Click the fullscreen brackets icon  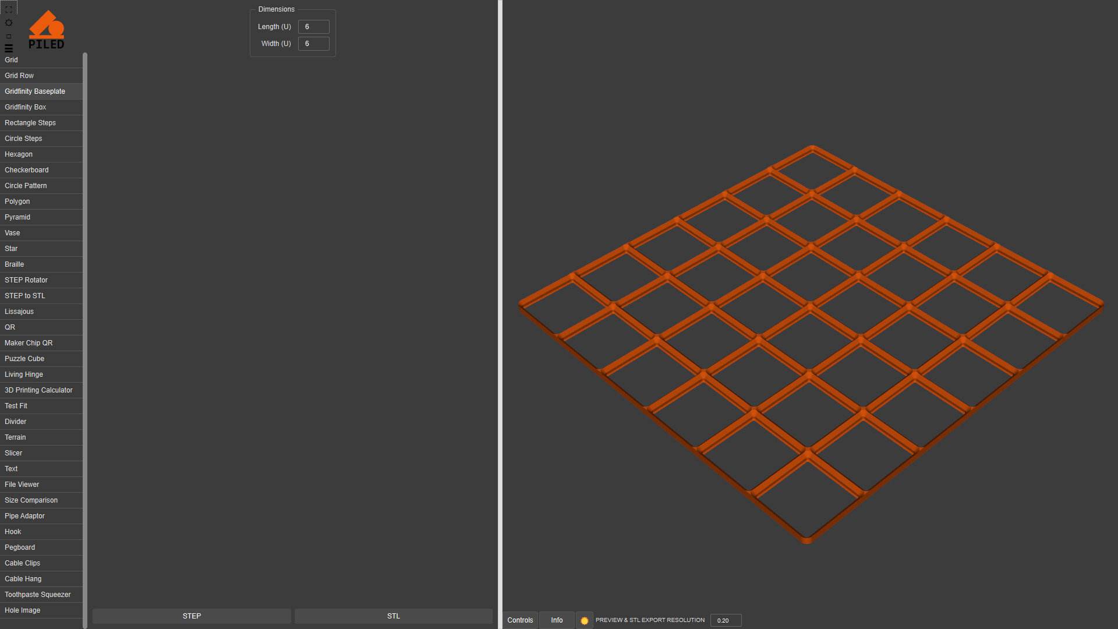(x=9, y=9)
